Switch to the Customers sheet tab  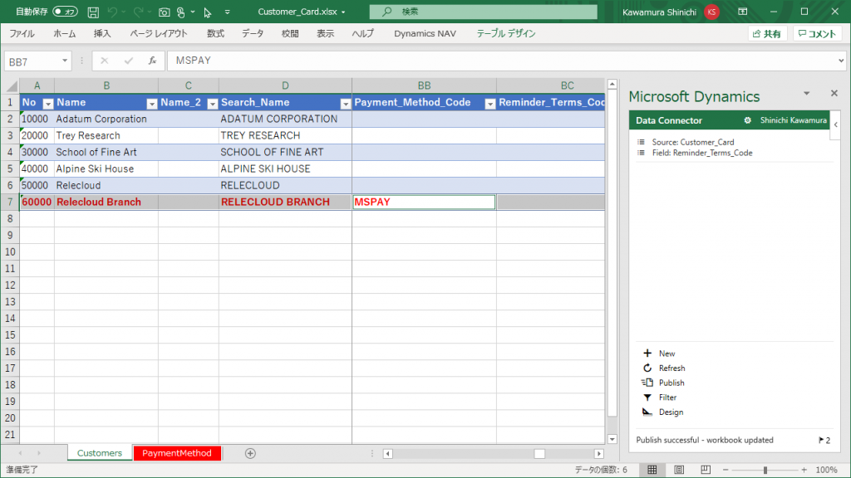(x=100, y=453)
